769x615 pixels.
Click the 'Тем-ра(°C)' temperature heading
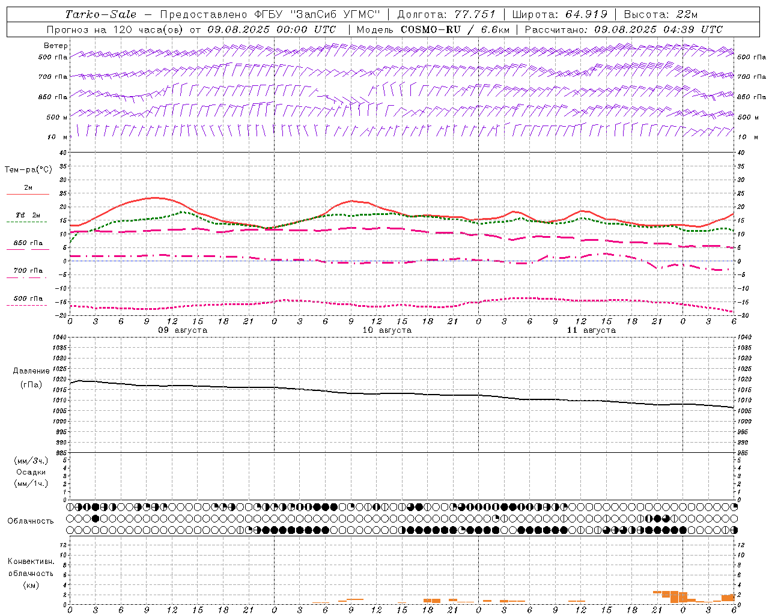coord(28,170)
